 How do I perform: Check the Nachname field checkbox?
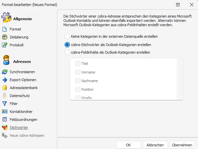pos(78,81)
